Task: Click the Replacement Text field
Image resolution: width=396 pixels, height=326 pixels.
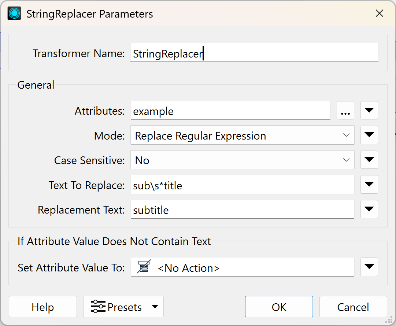Action: click(242, 210)
